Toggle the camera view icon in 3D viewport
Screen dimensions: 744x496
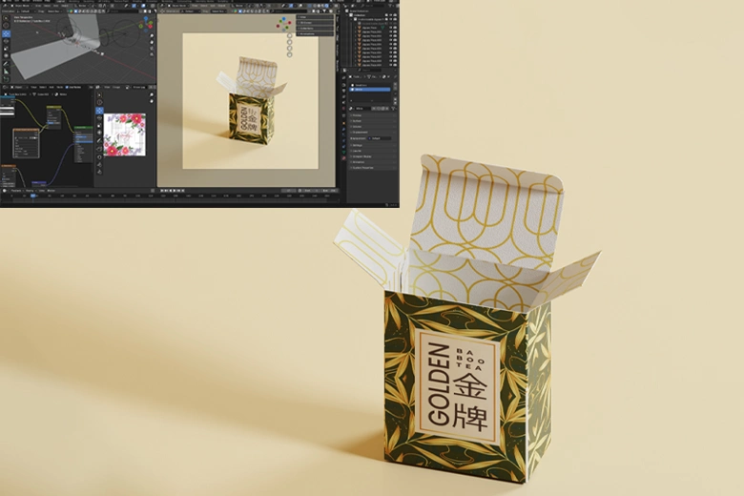click(x=152, y=49)
